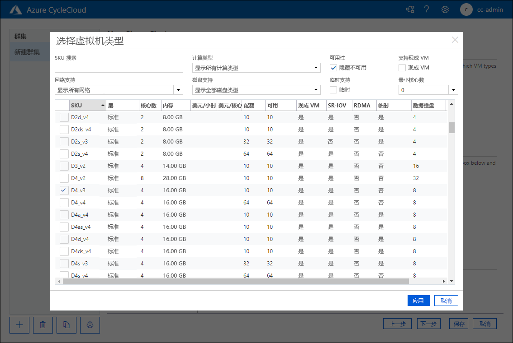Open the 最小核心数 dropdown
The height and width of the screenshot is (343, 513).
(x=453, y=90)
